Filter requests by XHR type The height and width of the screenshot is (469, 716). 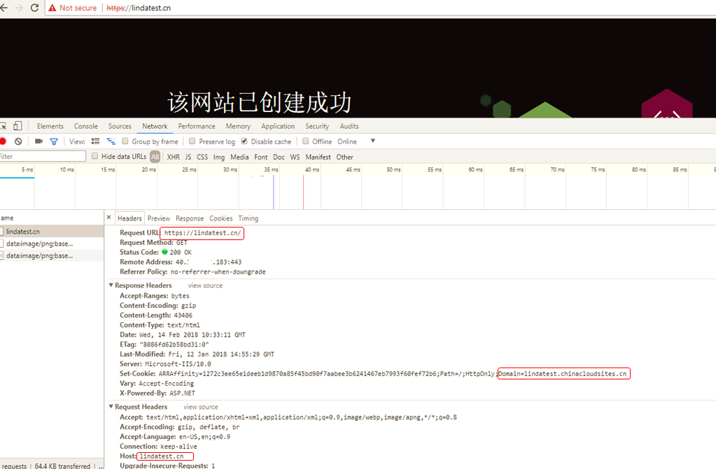click(x=173, y=157)
